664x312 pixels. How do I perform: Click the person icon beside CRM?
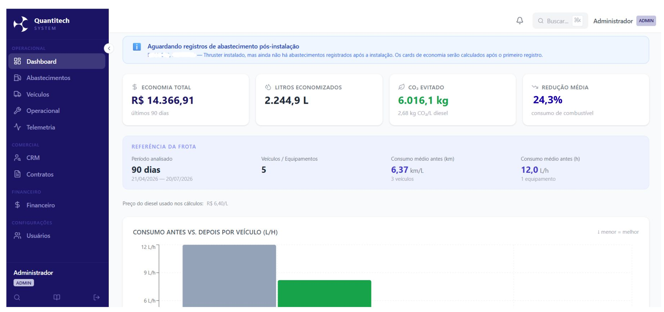(17, 158)
